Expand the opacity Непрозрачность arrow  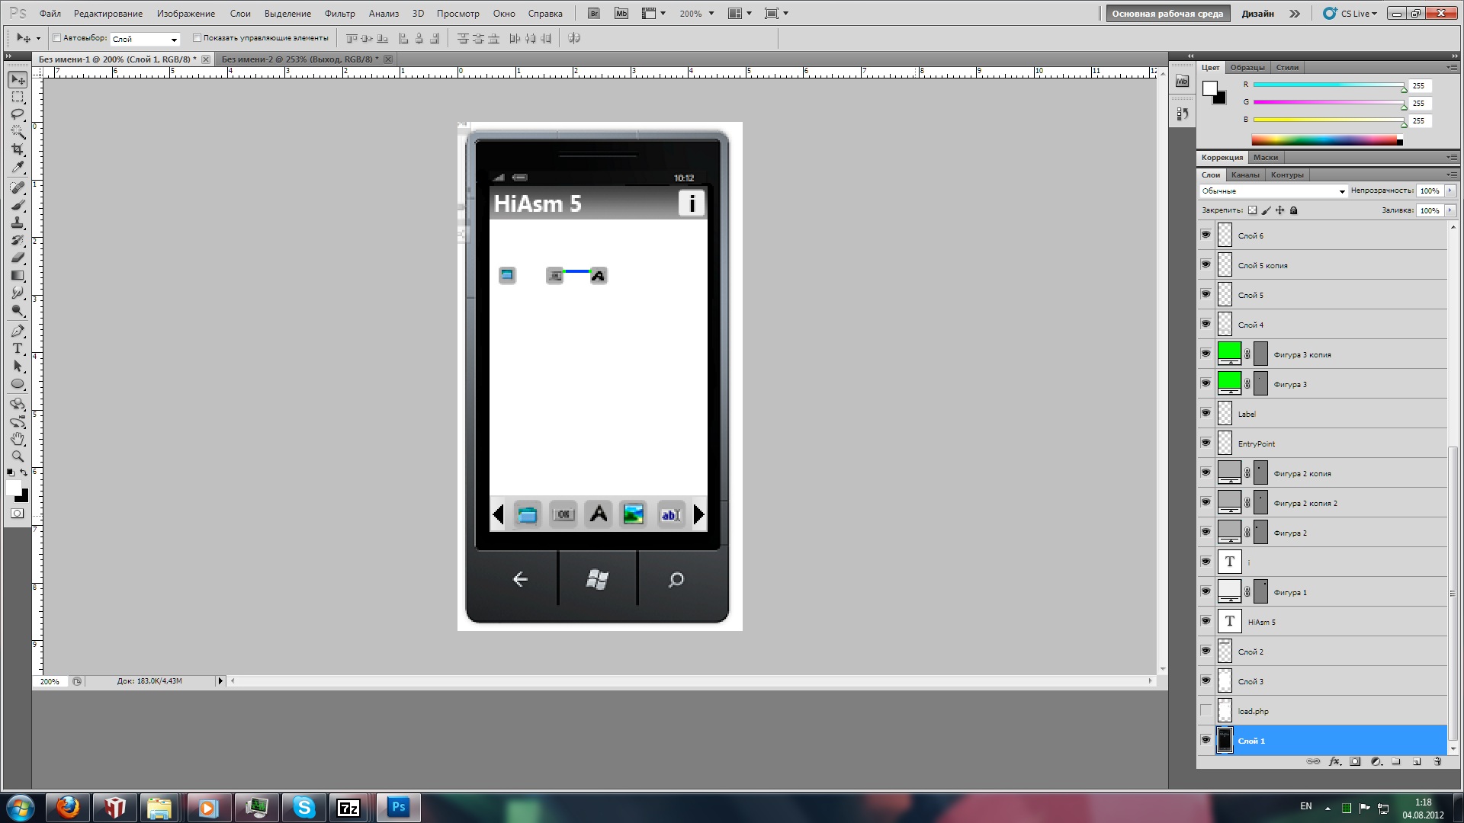[1450, 191]
